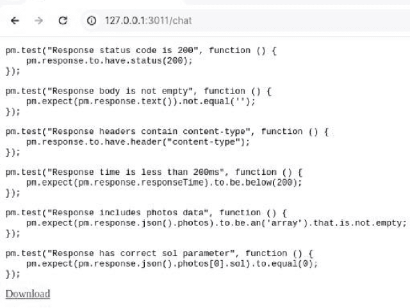Image resolution: width=410 pixels, height=308 pixels.
Task: Click the have.header("content-type") assertion line
Action: tap(138, 142)
